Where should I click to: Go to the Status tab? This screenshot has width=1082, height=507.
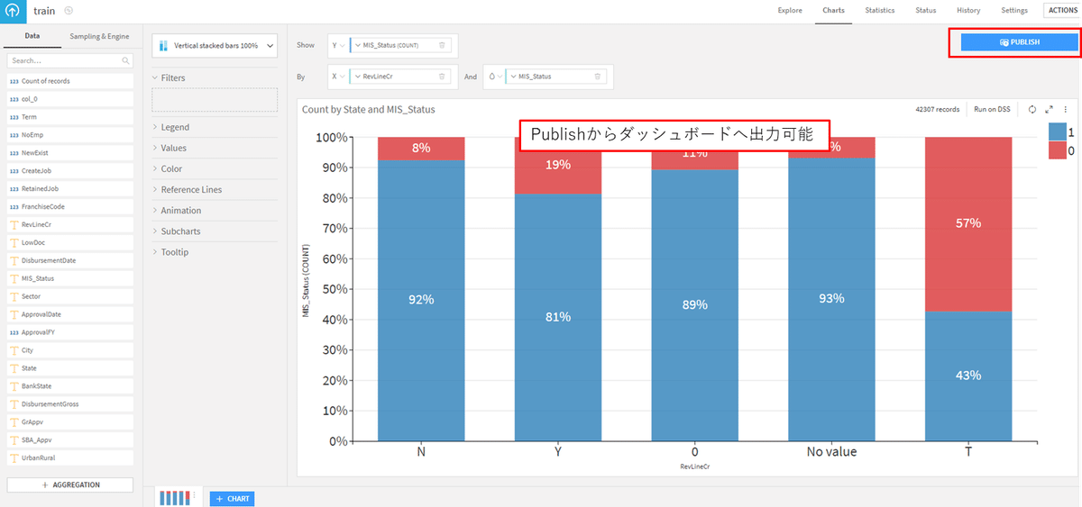click(925, 11)
